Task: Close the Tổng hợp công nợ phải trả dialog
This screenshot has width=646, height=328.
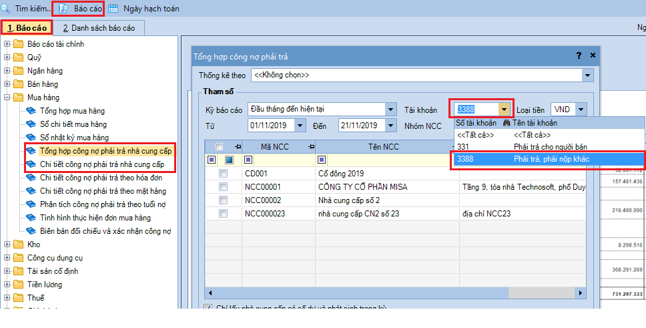Action: point(593,55)
